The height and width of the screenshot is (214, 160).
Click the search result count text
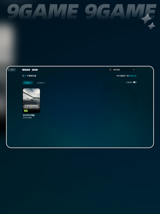coord(29,76)
